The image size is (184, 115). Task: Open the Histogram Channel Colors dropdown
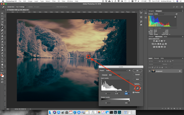tap(160, 14)
